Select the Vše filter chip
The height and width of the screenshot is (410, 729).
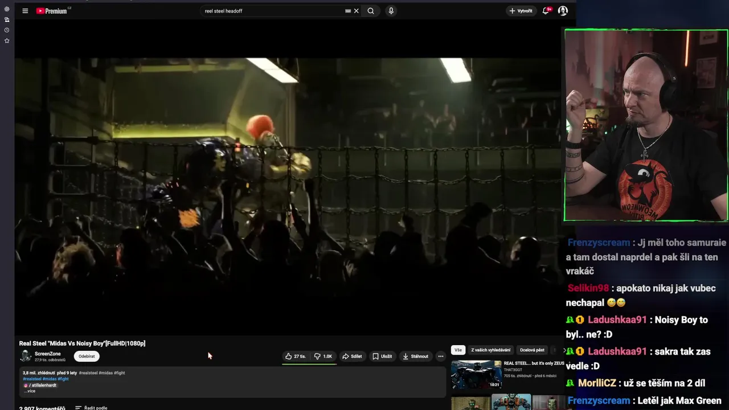point(458,350)
